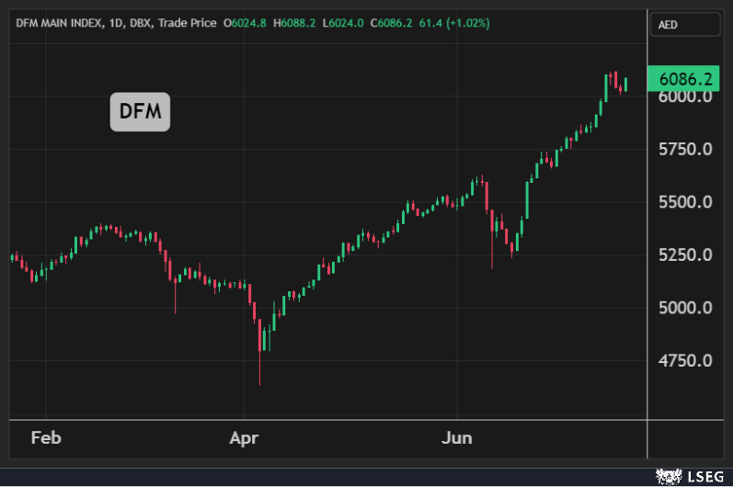Open the AED currency selector
733x487 pixels.
tap(685, 25)
